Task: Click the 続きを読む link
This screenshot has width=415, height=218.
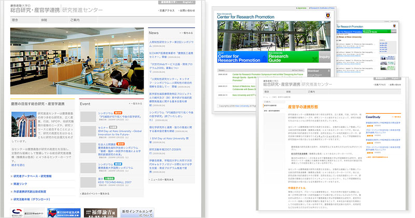Action: [18, 165]
